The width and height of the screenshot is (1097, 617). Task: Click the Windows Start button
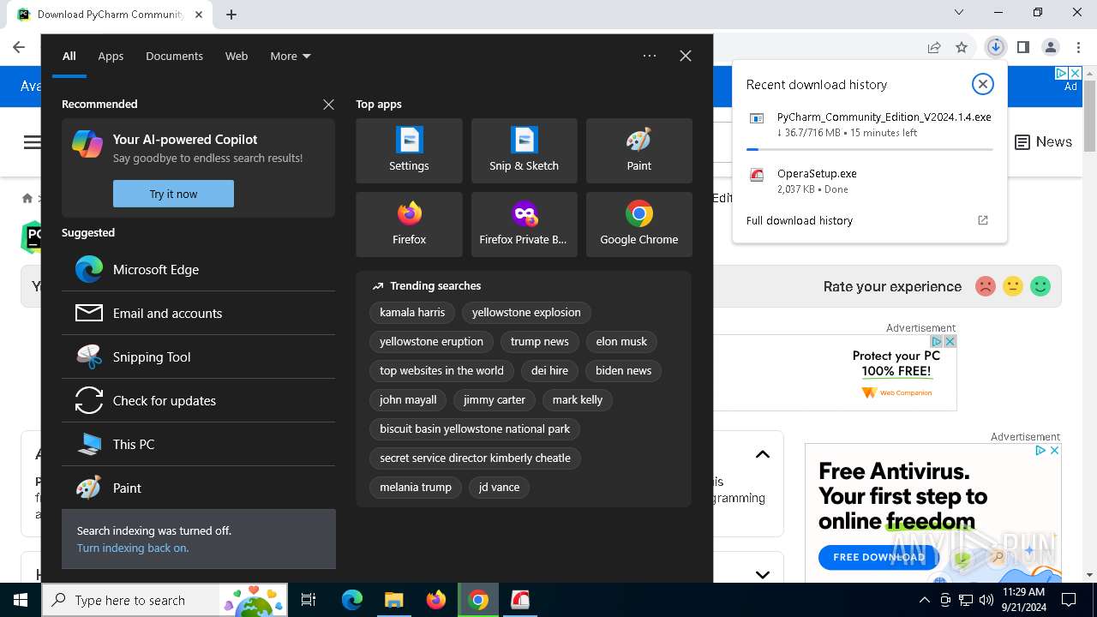21,600
